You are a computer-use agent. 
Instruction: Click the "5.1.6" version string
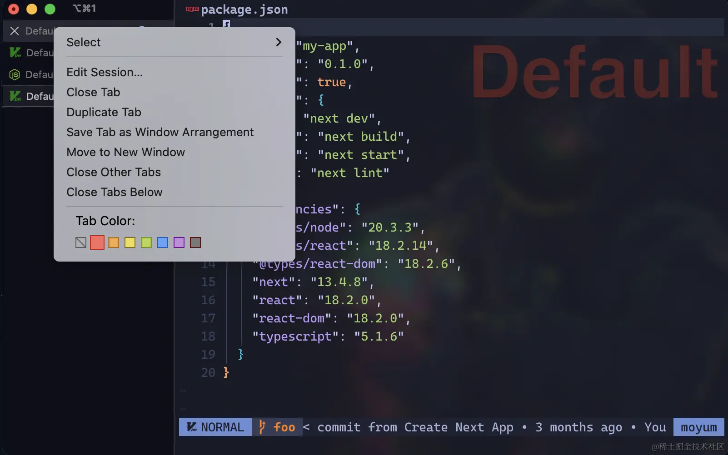tap(379, 336)
